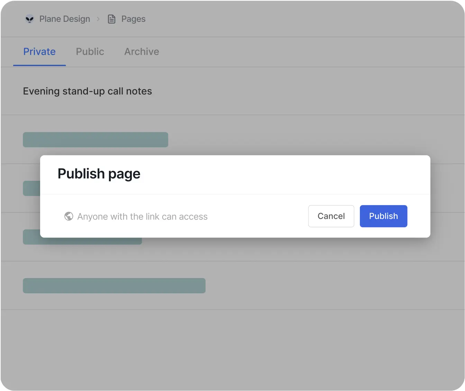The image size is (465, 391).
Task: Select the Private tab
Action: point(39,52)
